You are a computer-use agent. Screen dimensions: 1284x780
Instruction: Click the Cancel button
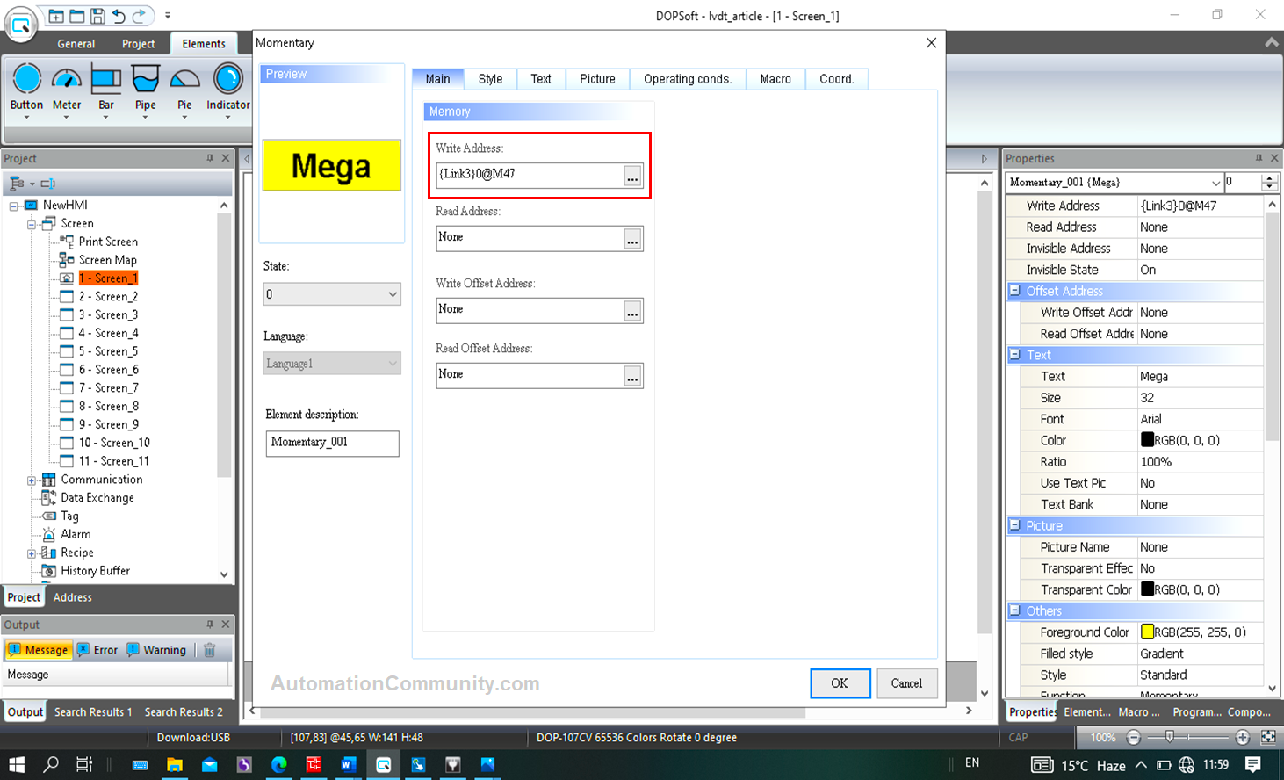tap(906, 683)
